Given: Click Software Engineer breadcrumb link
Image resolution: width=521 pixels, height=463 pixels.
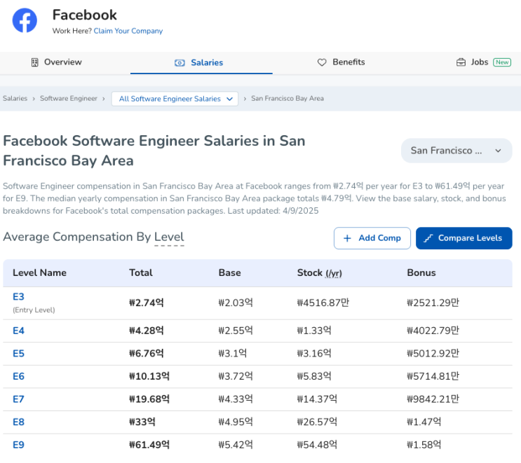Looking at the screenshot, I should pos(69,99).
